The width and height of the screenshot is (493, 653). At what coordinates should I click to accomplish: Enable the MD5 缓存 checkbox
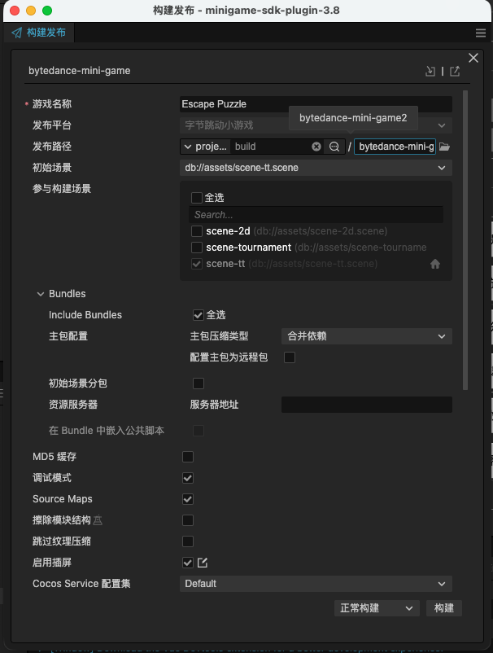188,457
